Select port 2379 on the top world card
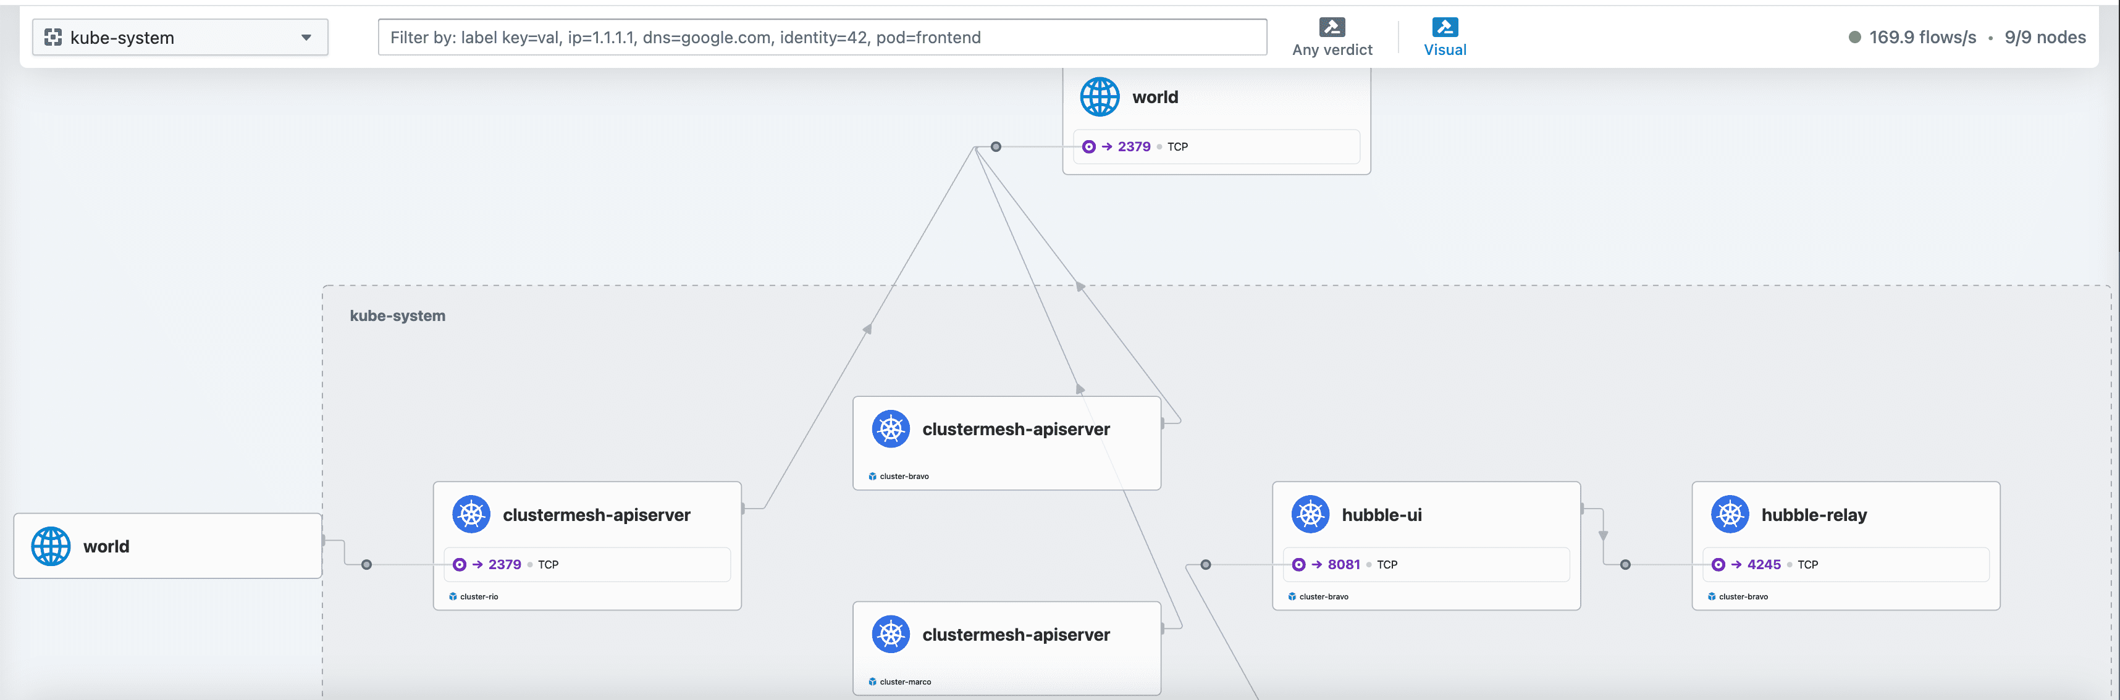Screen dimensions: 2120x700 coord(1134,146)
